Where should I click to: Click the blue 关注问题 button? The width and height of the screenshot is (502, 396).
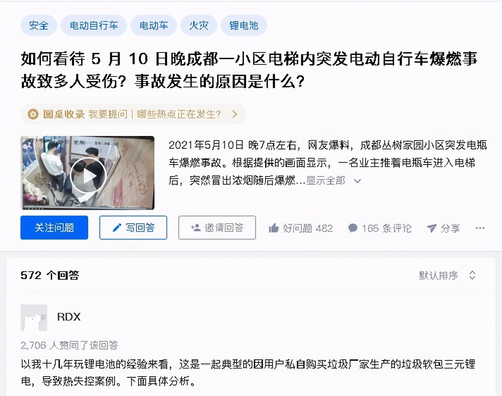coord(54,227)
